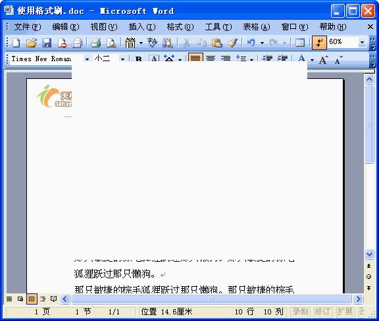Create a new blank document

click(16, 43)
